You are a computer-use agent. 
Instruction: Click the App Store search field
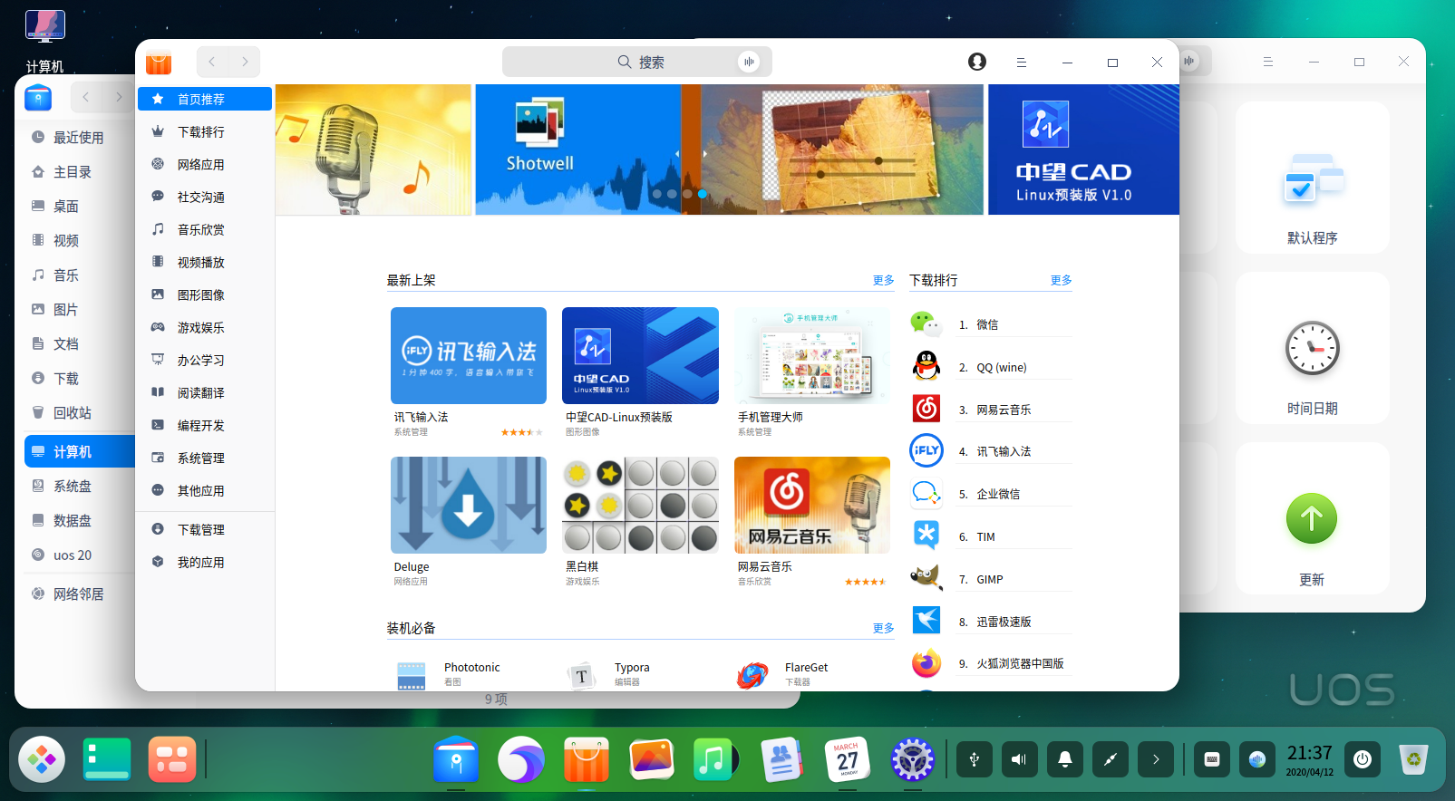click(x=637, y=62)
